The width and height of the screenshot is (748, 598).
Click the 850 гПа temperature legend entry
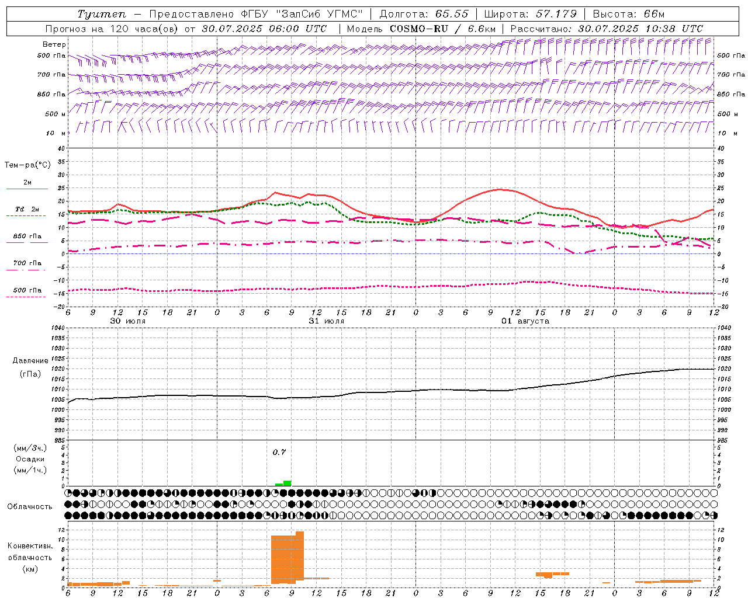(27, 237)
